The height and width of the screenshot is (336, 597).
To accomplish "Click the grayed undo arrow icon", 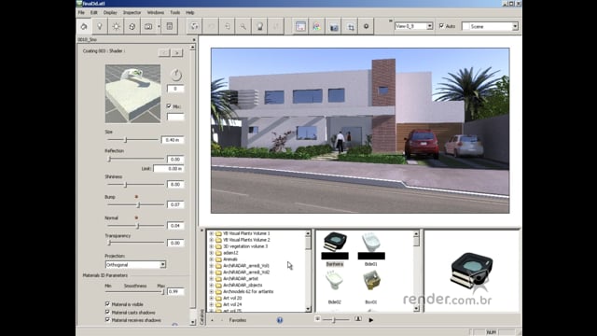I will 211,26.
